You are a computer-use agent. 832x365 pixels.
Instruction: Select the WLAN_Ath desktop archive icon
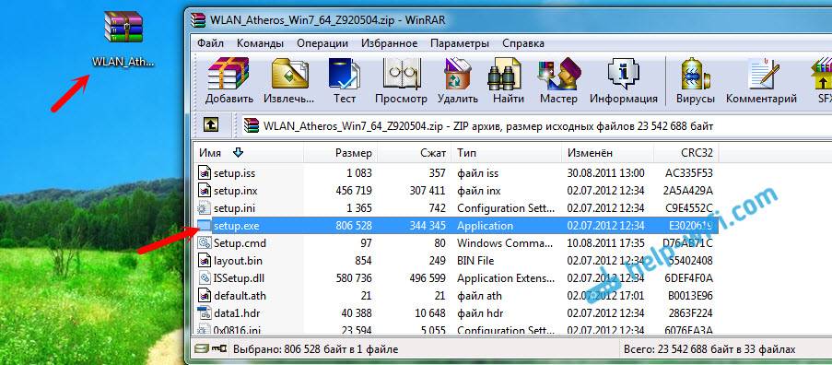(x=123, y=38)
